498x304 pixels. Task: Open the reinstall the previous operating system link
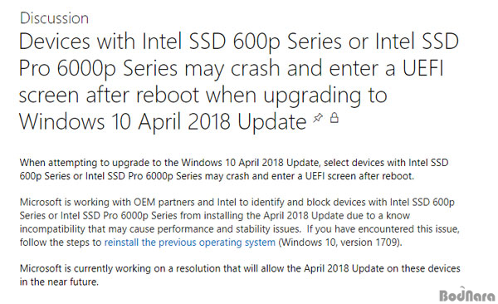click(190, 243)
